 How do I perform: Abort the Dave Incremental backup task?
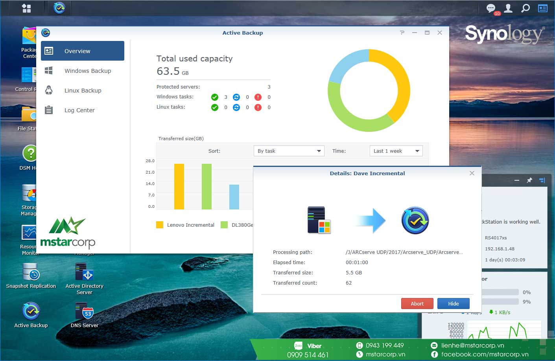pyautogui.click(x=417, y=304)
